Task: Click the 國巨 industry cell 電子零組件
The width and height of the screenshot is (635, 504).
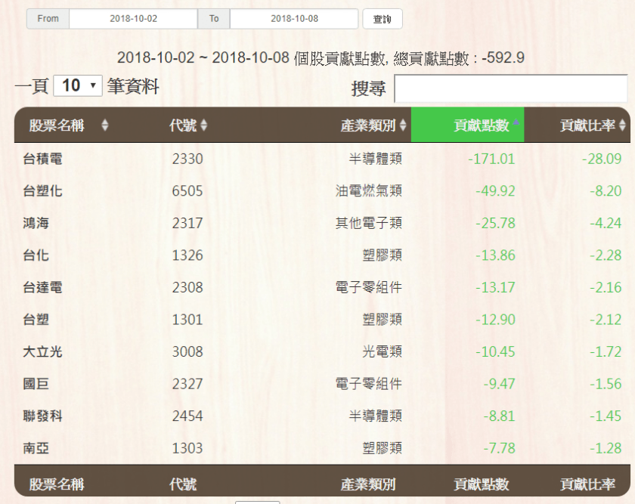Action: pyautogui.click(x=368, y=384)
